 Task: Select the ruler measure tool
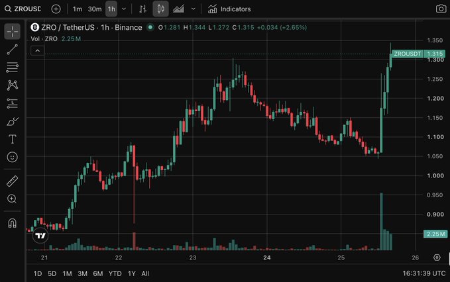(x=13, y=181)
